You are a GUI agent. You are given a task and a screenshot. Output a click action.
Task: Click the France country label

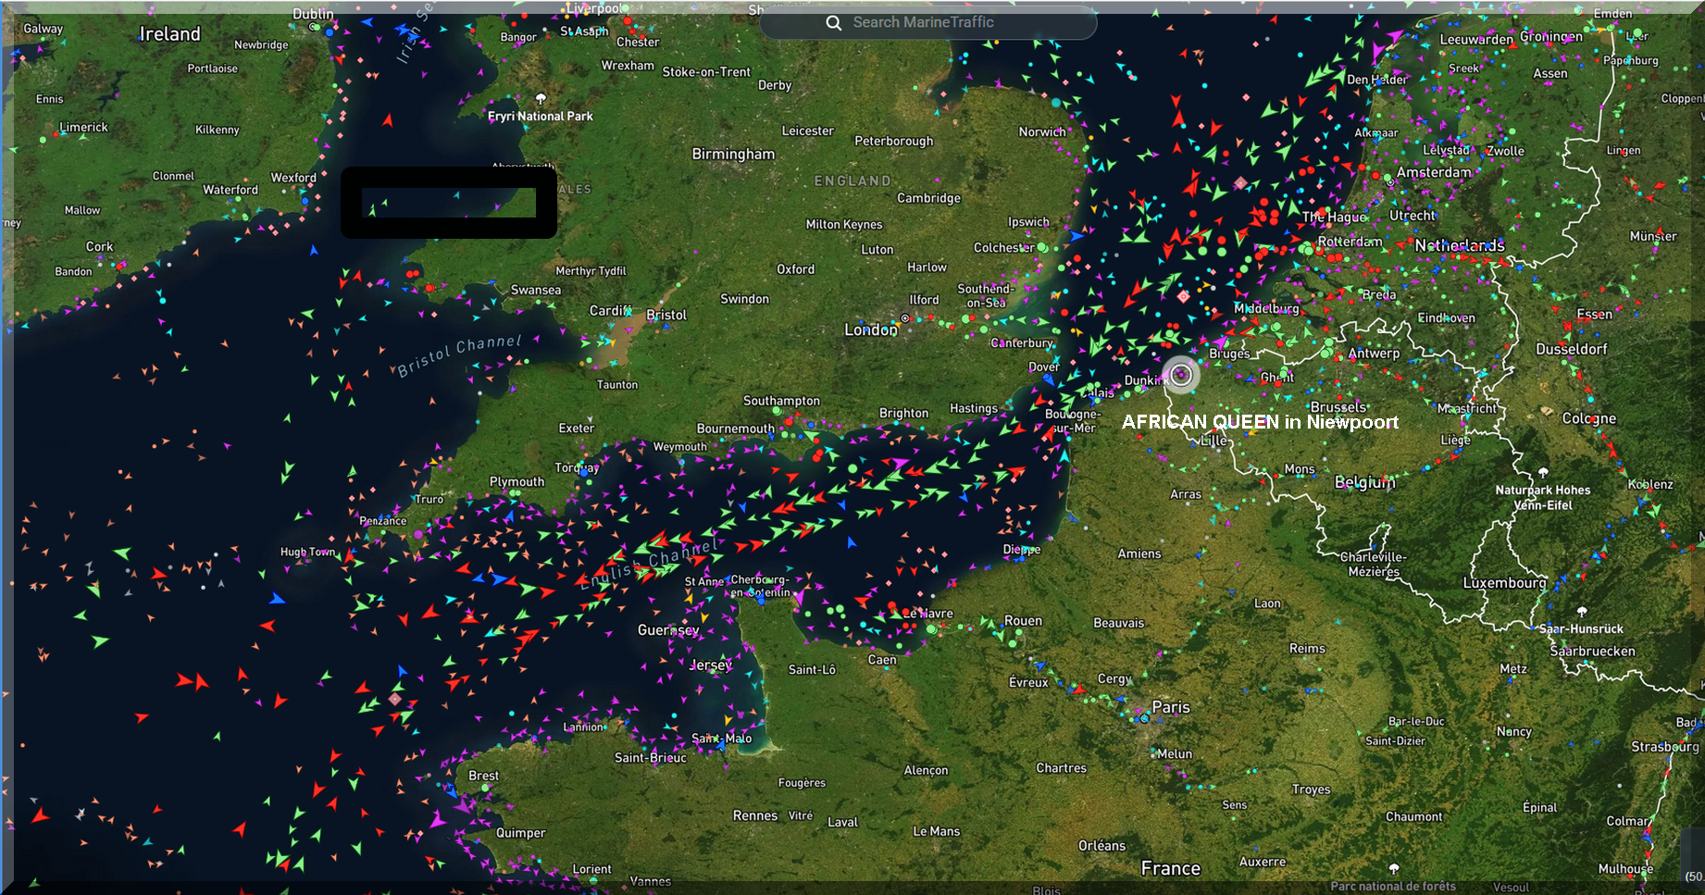point(1170,868)
